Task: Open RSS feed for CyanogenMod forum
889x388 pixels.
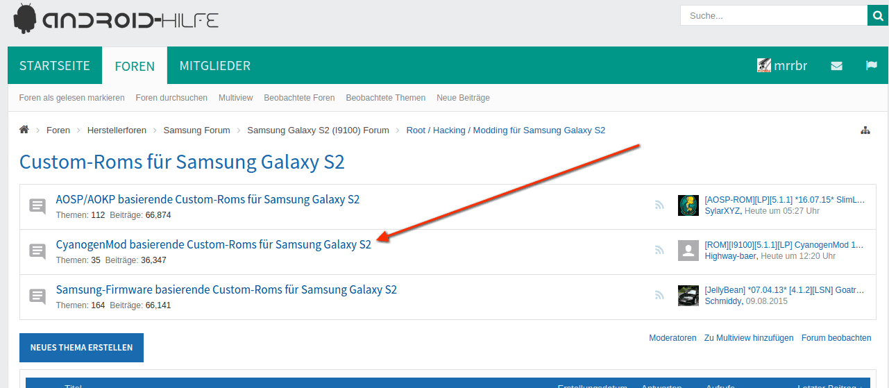Action: click(x=659, y=250)
